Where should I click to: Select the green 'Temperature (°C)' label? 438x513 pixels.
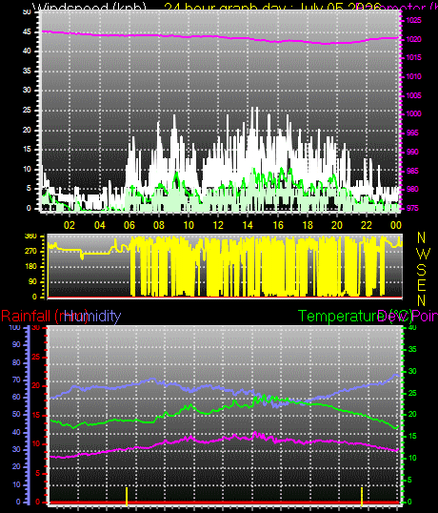[x=355, y=317]
